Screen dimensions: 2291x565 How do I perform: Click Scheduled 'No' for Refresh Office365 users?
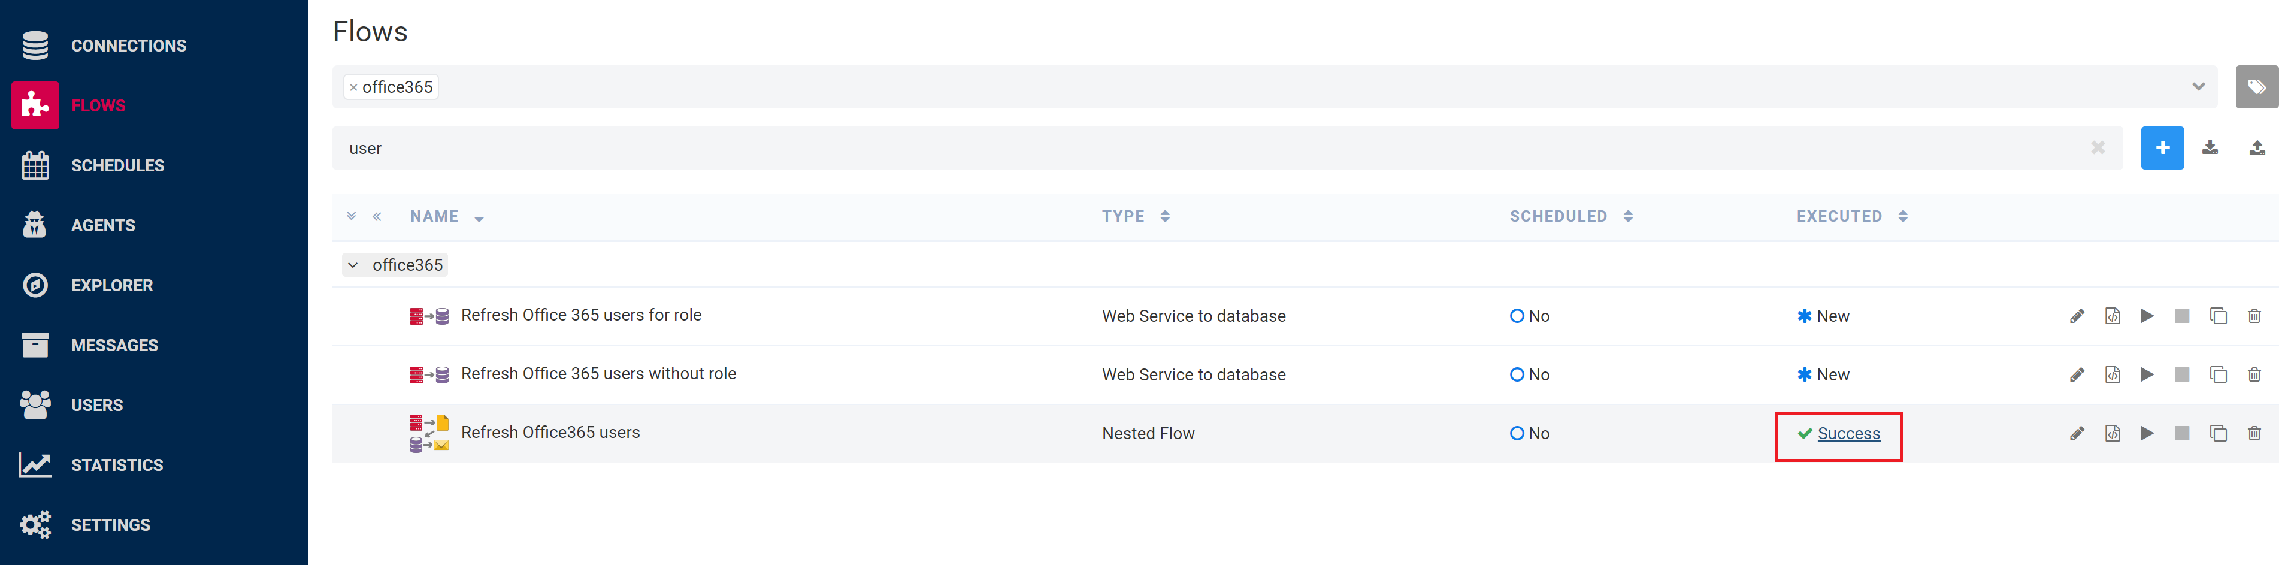(x=1530, y=433)
